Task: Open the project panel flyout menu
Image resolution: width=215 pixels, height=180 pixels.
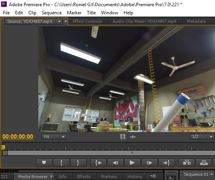Action: (153, 176)
